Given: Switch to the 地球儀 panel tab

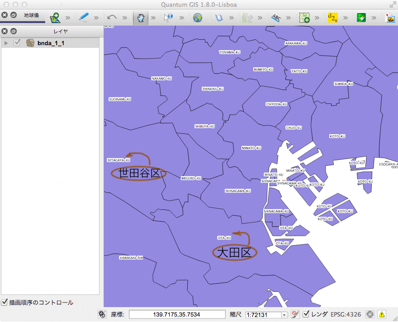Looking at the screenshot, I should pos(31,15).
